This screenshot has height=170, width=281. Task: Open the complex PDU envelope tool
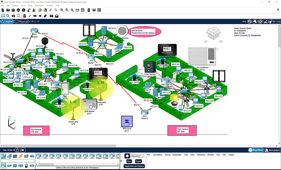(x=57, y=16)
